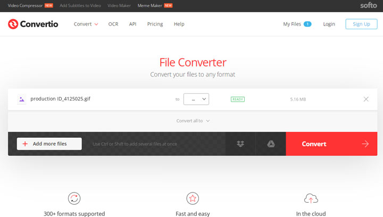This screenshot has height=217, width=383.
Task: Remove the production ID_4125025.gif file
Action: (366, 99)
